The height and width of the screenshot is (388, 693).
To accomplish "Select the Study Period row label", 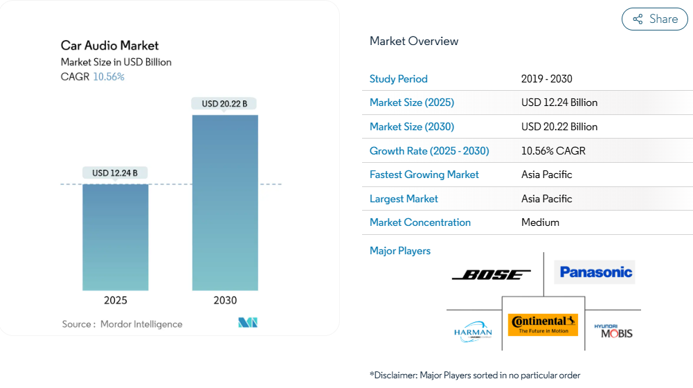I will [399, 79].
